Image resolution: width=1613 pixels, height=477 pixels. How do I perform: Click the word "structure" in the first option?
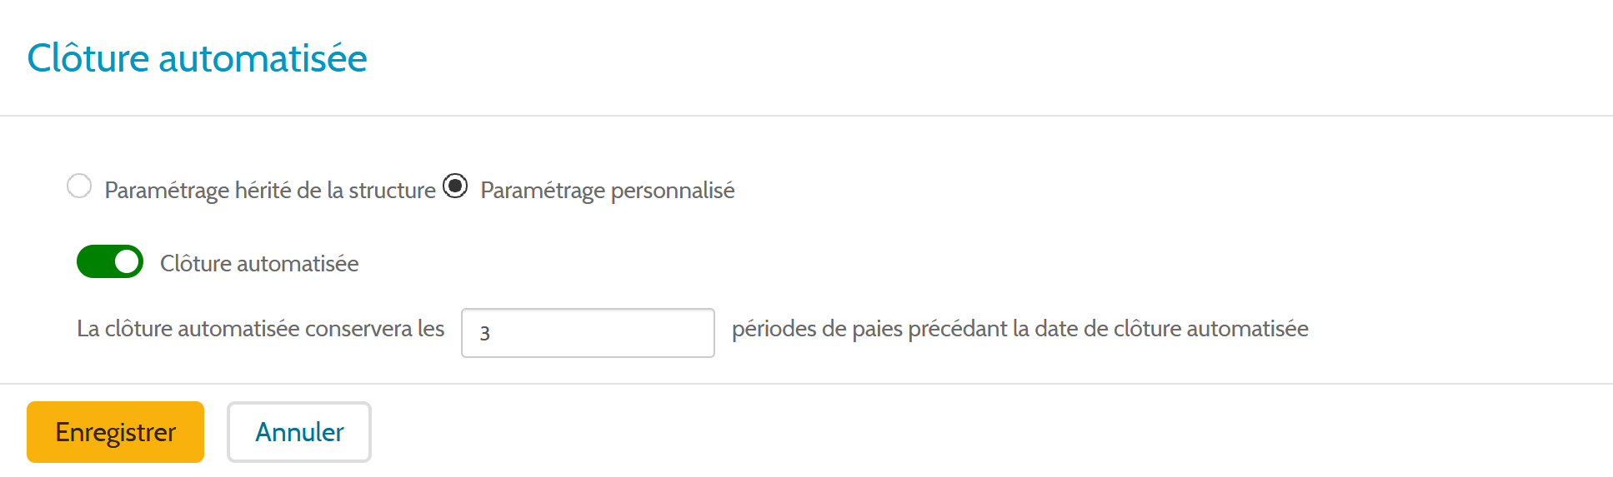tap(392, 191)
